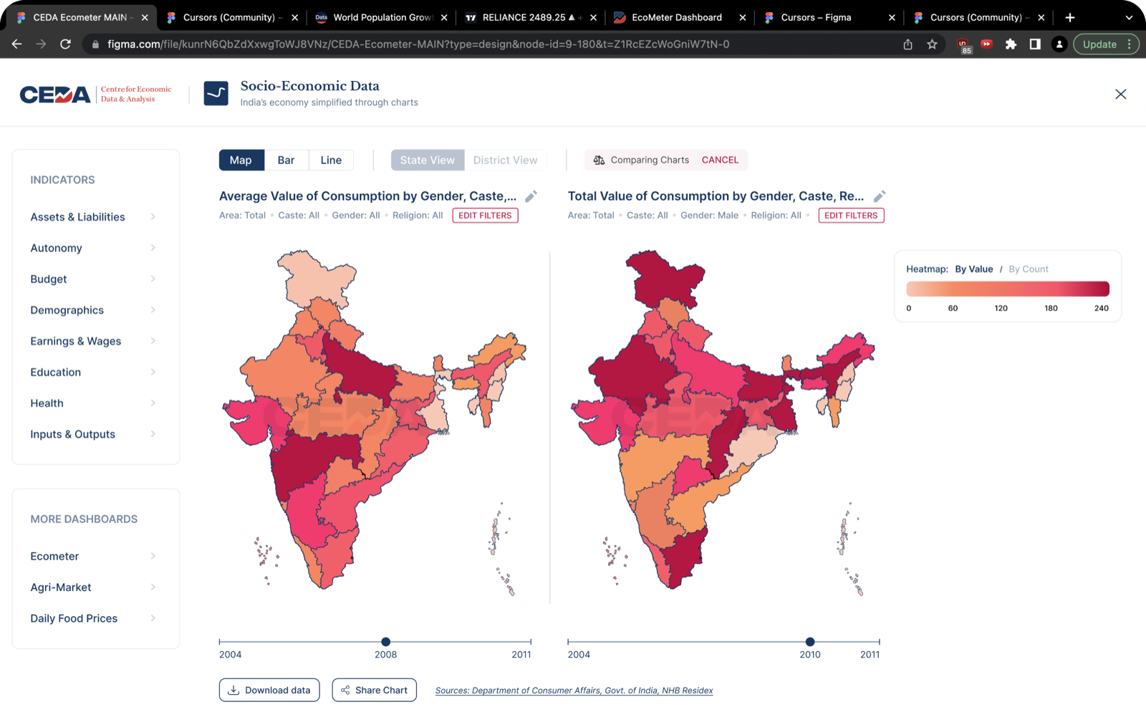Expand the Agri-Market dashboard entry

coord(93,587)
